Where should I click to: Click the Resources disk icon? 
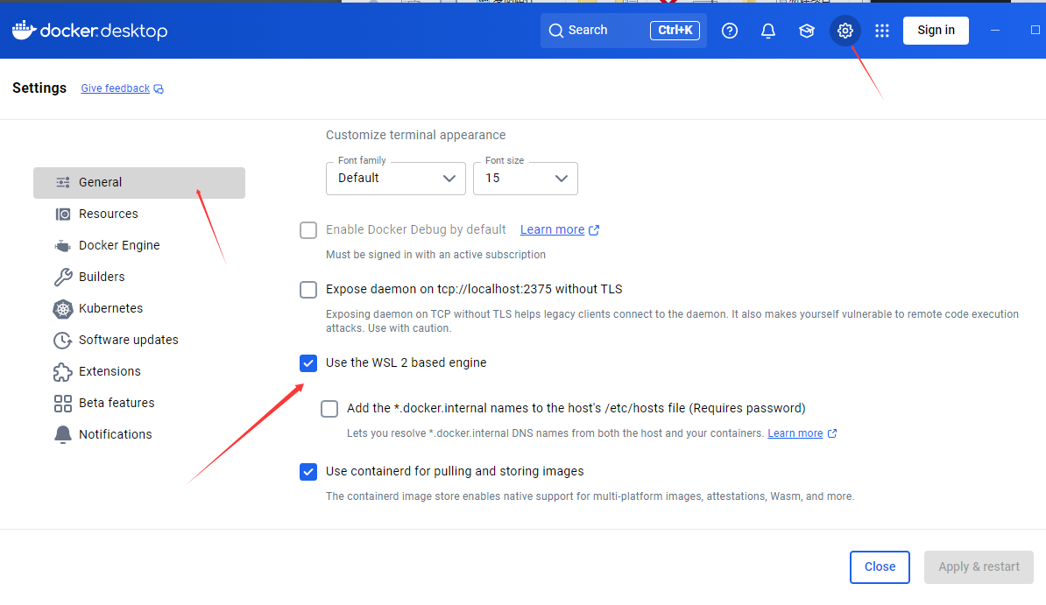click(x=63, y=215)
